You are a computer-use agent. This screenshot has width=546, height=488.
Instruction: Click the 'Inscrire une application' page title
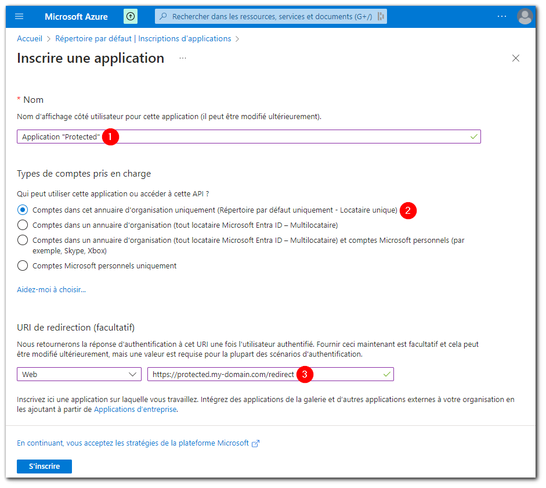coord(91,58)
